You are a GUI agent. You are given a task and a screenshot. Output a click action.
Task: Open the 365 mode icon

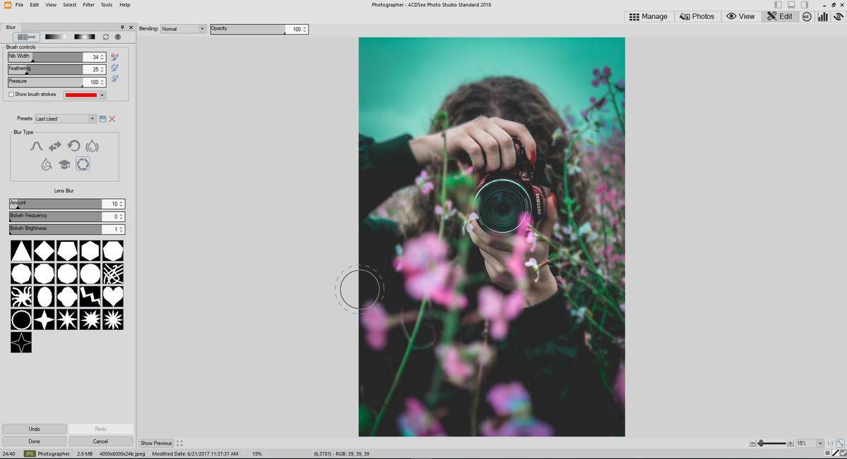point(807,16)
